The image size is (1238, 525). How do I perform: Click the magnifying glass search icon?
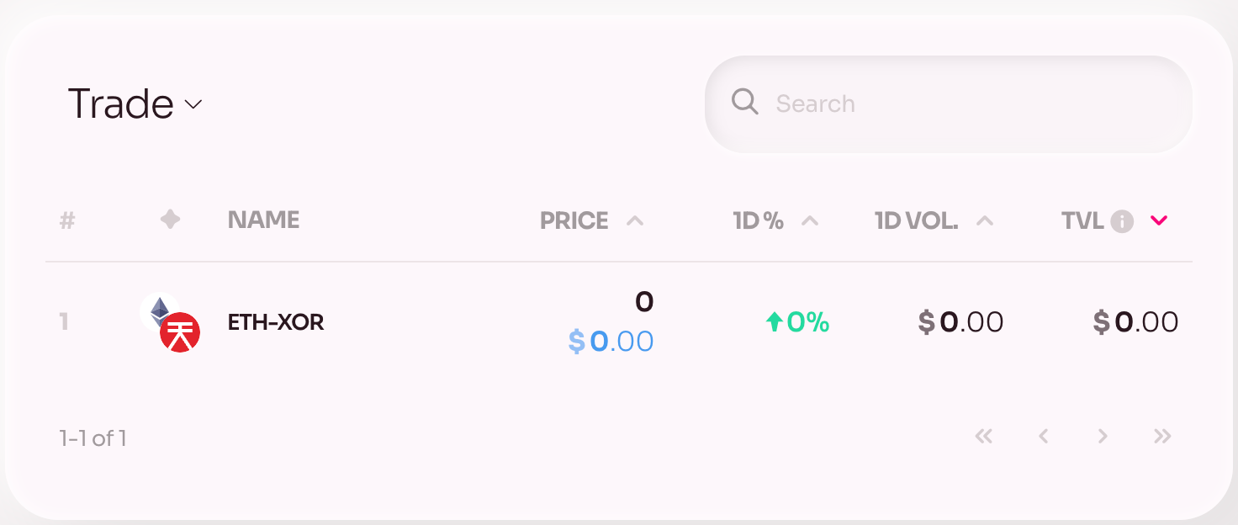point(745,102)
